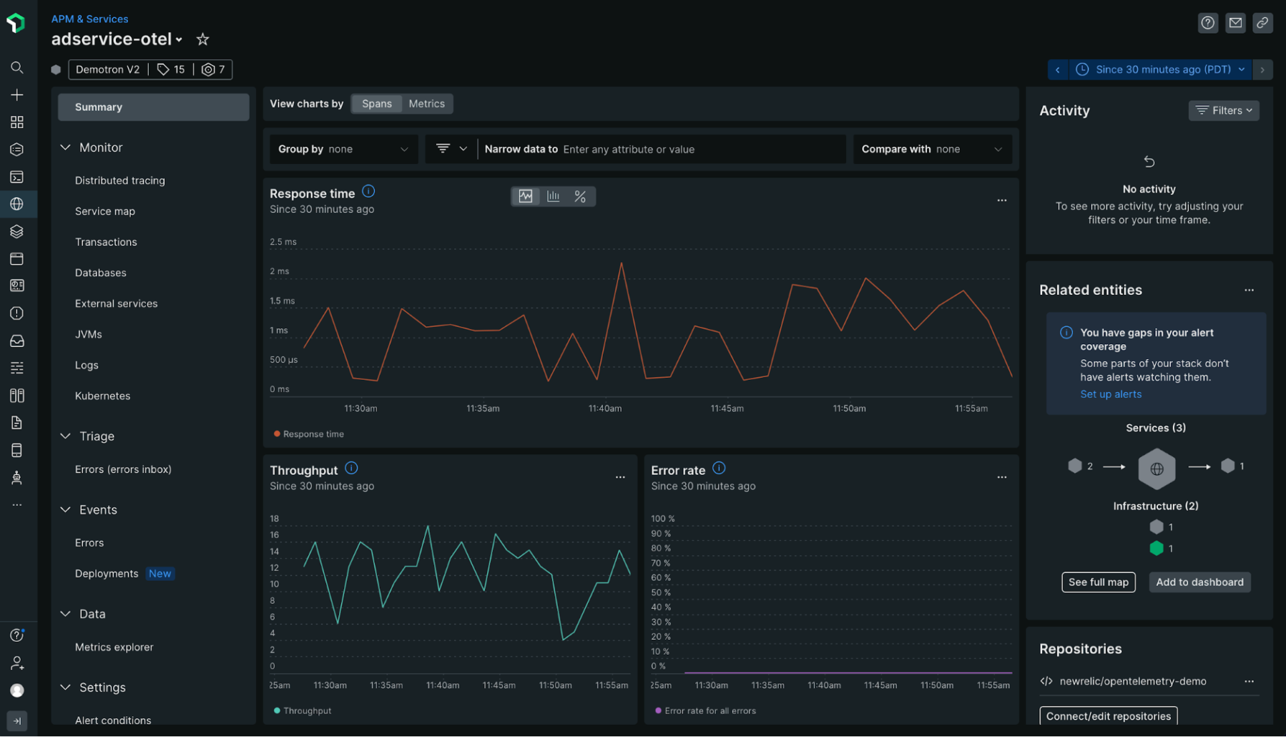Open search from the left sidebar
The width and height of the screenshot is (1286, 737).
click(17, 67)
